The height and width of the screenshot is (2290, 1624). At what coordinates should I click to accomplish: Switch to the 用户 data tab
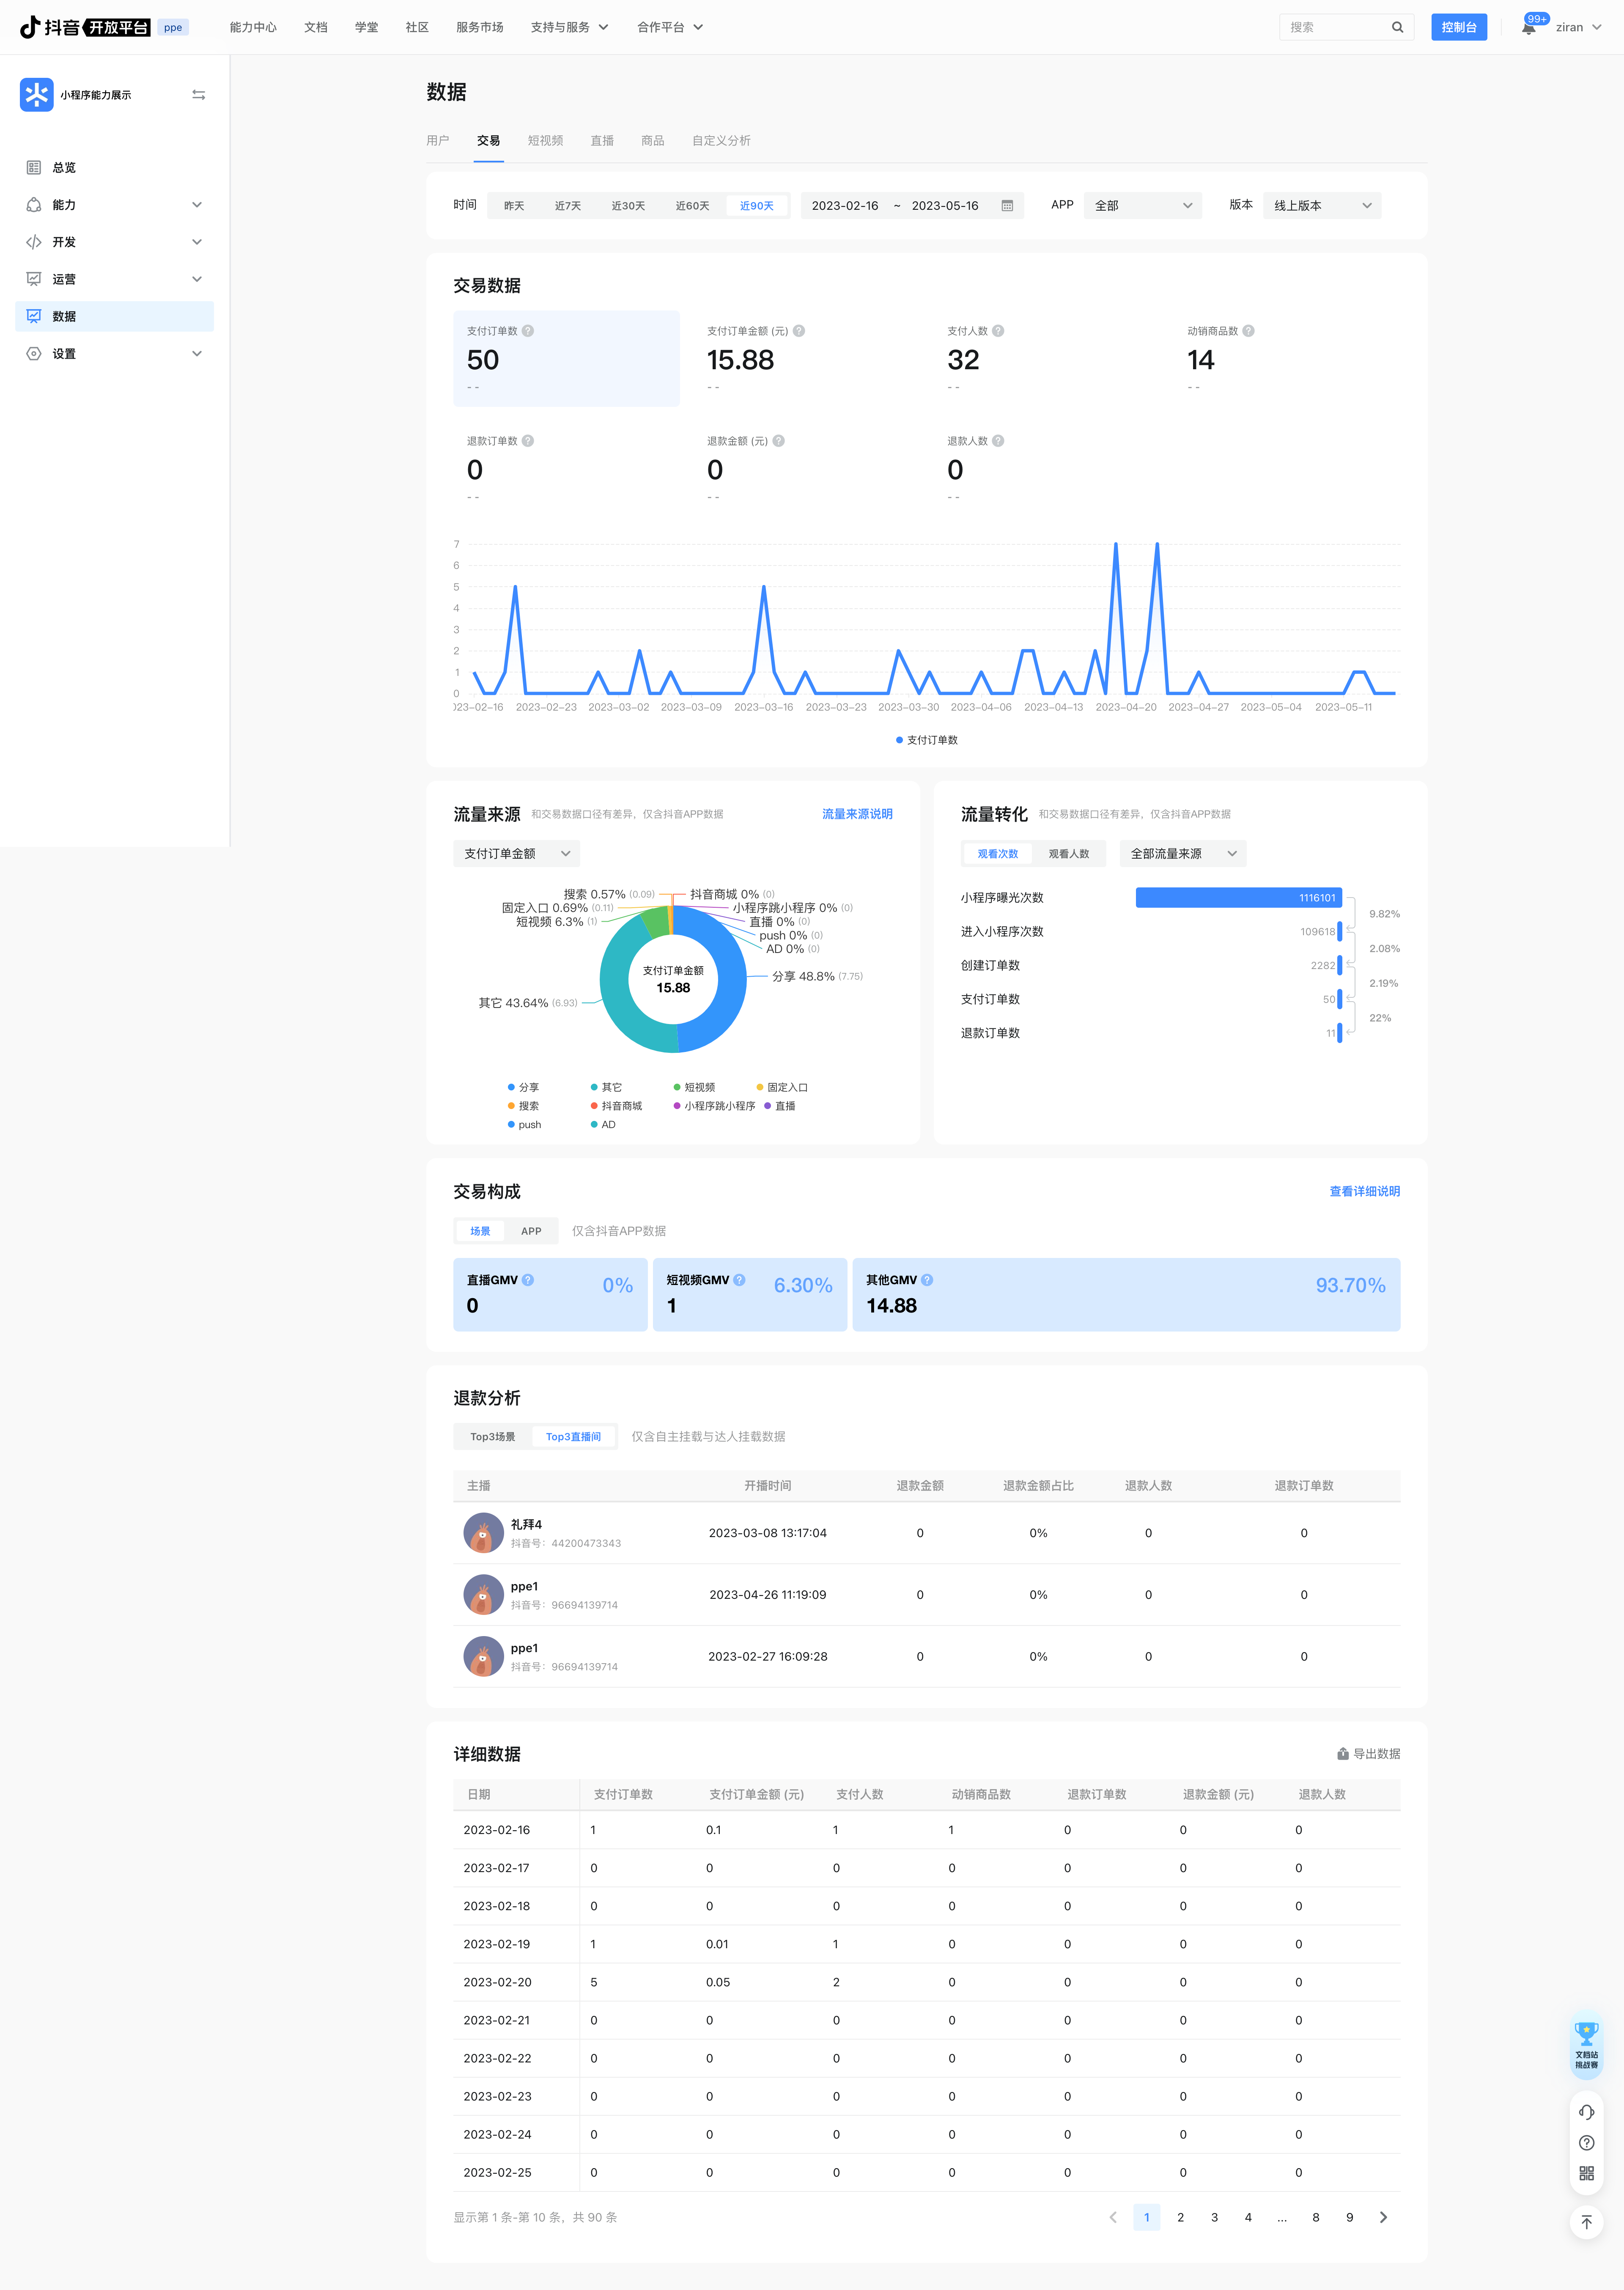click(438, 141)
